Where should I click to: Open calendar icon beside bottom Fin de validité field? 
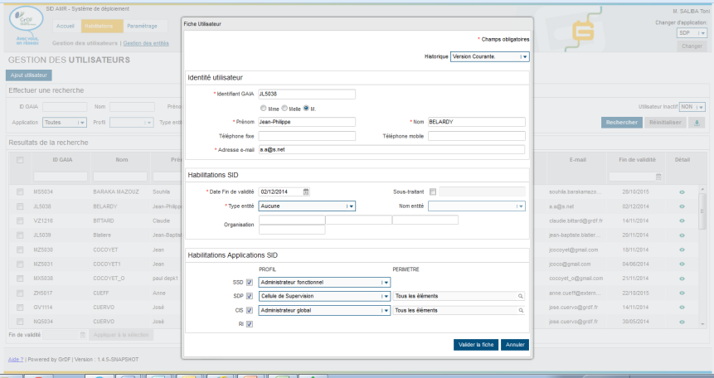coord(82,335)
